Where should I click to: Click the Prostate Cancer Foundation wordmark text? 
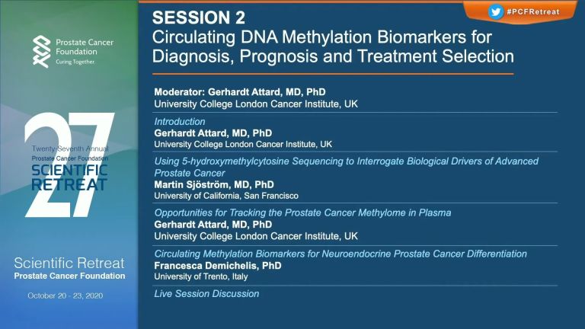click(x=85, y=47)
